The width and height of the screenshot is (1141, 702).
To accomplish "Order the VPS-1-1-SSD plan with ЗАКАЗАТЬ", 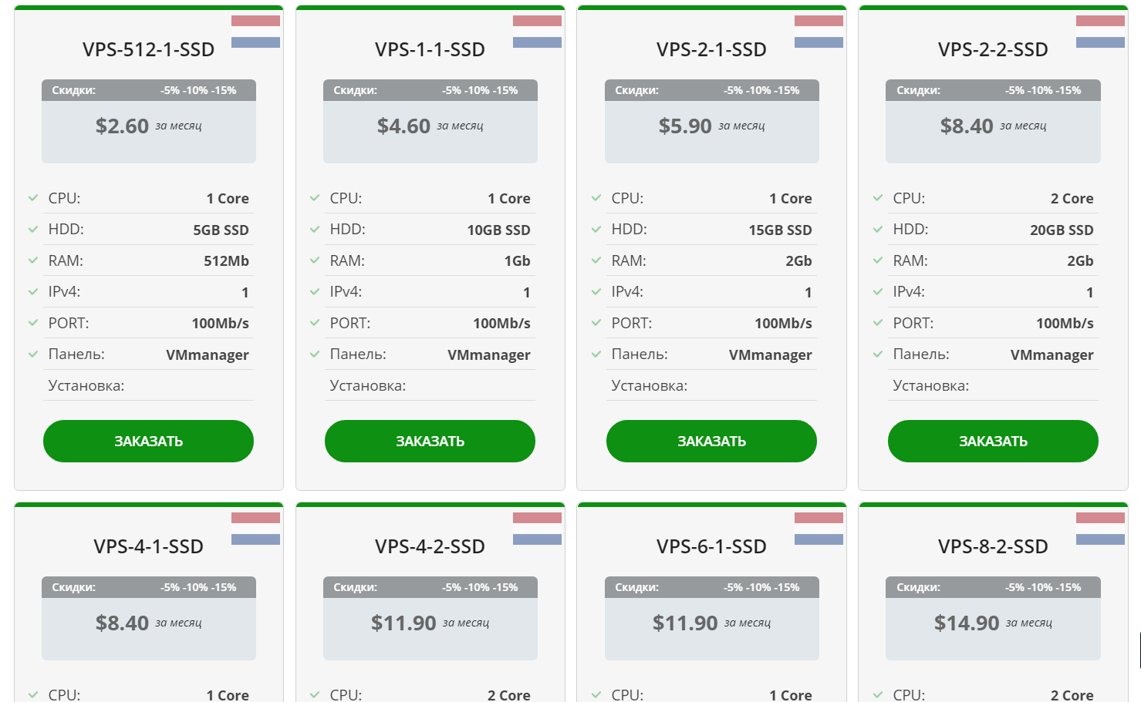I will 430,441.
